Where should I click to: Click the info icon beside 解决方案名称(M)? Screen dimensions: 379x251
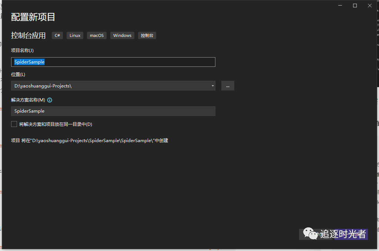pyautogui.click(x=50, y=100)
